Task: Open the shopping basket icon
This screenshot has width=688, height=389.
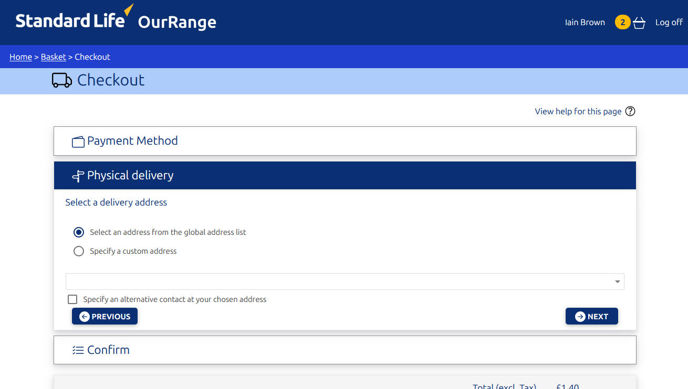Action: click(639, 23)
